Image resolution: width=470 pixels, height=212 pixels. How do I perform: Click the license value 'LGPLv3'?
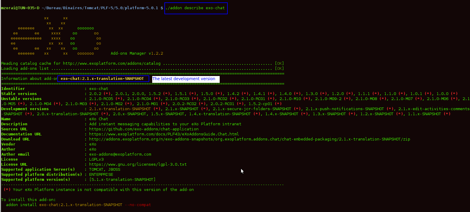[x=96, y=159]
